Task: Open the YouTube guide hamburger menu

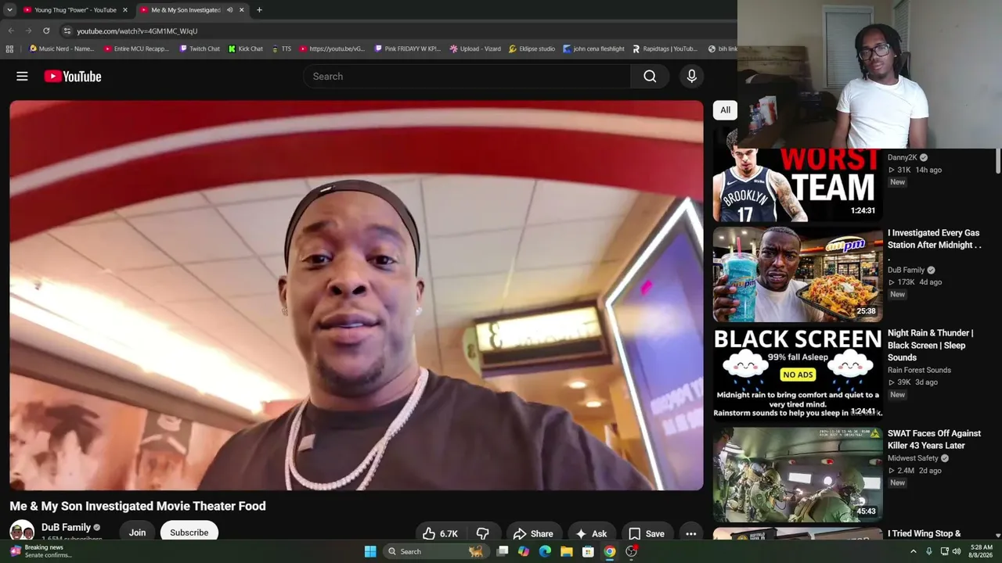Action: click(22, 76)
